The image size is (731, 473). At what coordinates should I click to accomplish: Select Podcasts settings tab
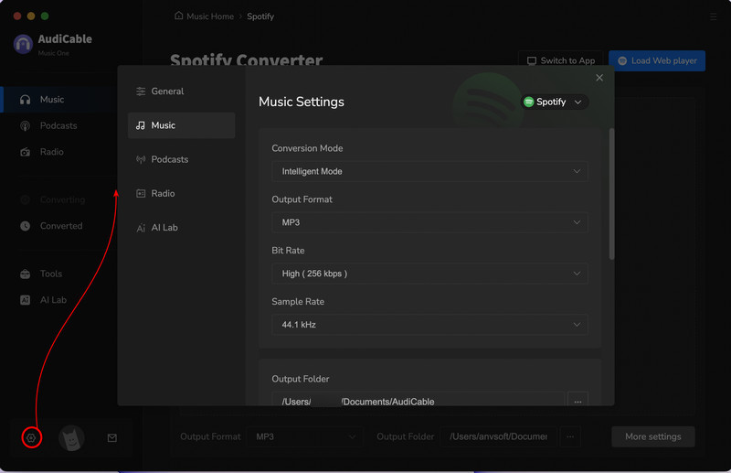[181, 159]
